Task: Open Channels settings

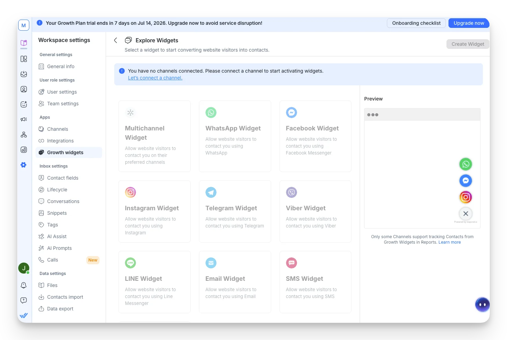Action: coord(69,129)
